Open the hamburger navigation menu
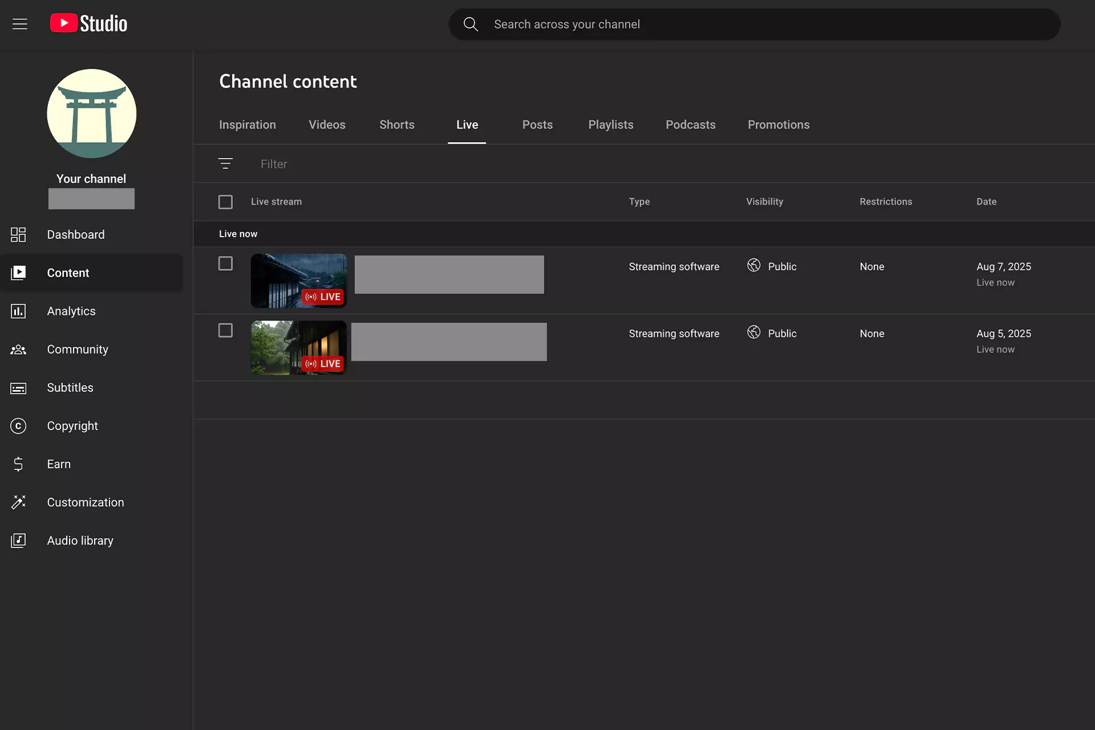This screenshot has width=1095, height=730. click(x=20, y=24)
